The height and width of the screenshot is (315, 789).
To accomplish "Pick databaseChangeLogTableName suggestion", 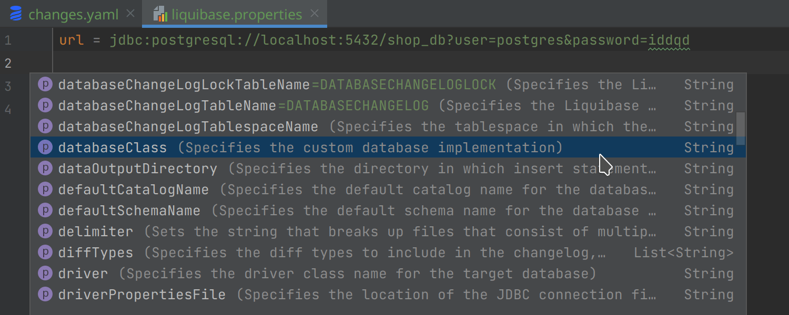I will point(167,106).
